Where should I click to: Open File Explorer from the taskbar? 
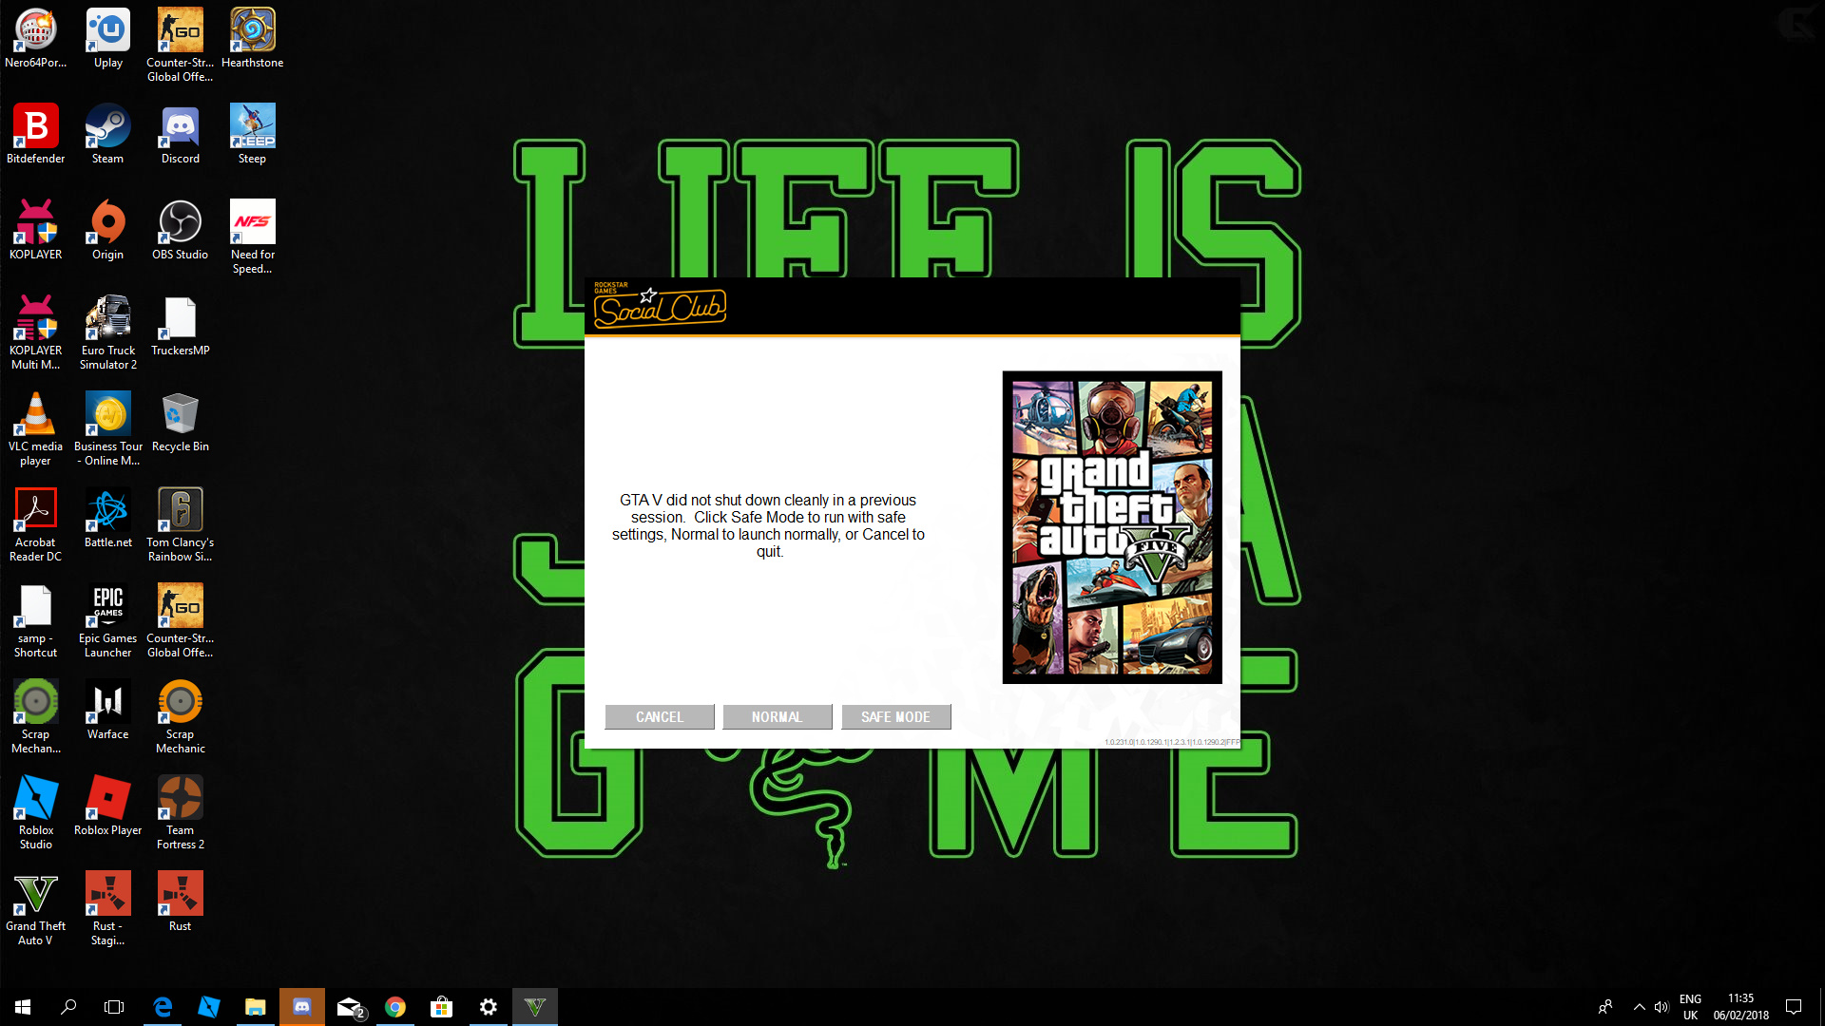click(256, 1007)
